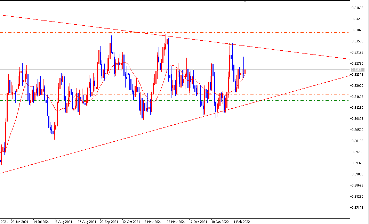Click the 14 Jul 2021 date label
Screen dimensions: 369x224
(x=41, y=222)
